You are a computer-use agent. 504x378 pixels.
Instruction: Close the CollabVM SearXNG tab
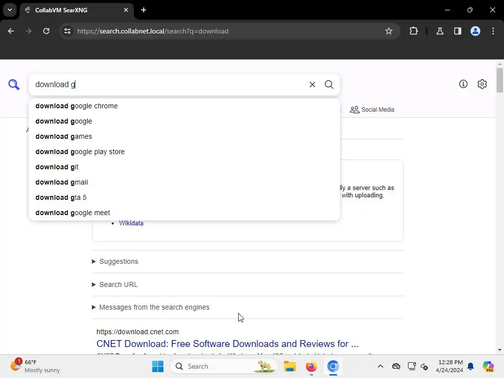point(126,10)
